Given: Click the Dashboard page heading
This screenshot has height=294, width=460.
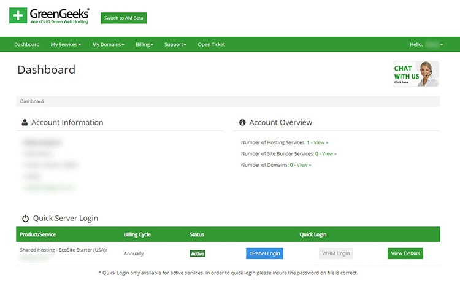Looking at the screenshot, I should point(47,70).
